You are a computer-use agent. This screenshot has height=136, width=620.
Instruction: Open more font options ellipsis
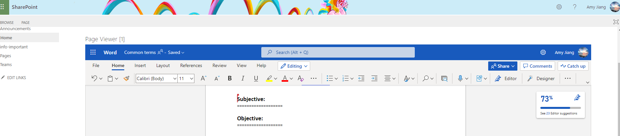click(x=313, y=78)
